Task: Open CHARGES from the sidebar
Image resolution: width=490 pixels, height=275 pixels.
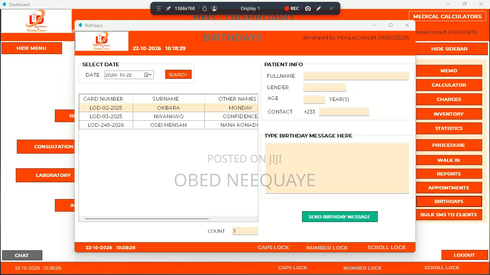Action: pyautogui.click(x=449, y=99)
